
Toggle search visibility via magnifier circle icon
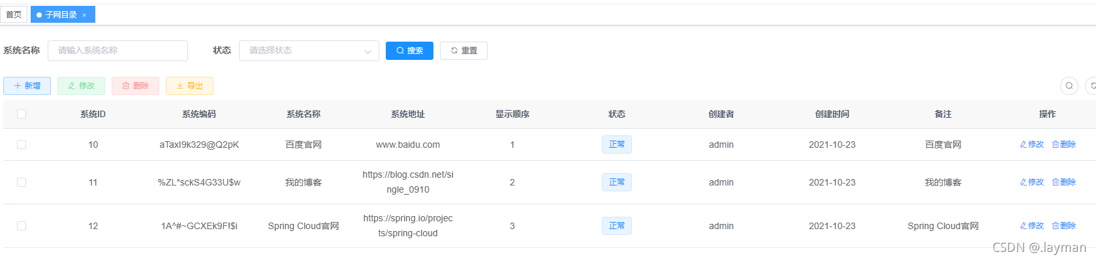(x=1069, y=86)
